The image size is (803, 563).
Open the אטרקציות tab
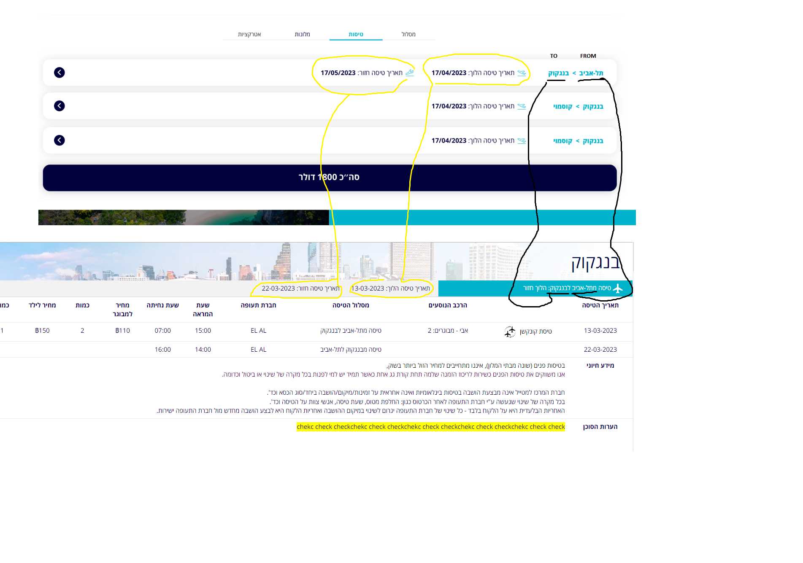pyautogui.click(x=249, y=34)
